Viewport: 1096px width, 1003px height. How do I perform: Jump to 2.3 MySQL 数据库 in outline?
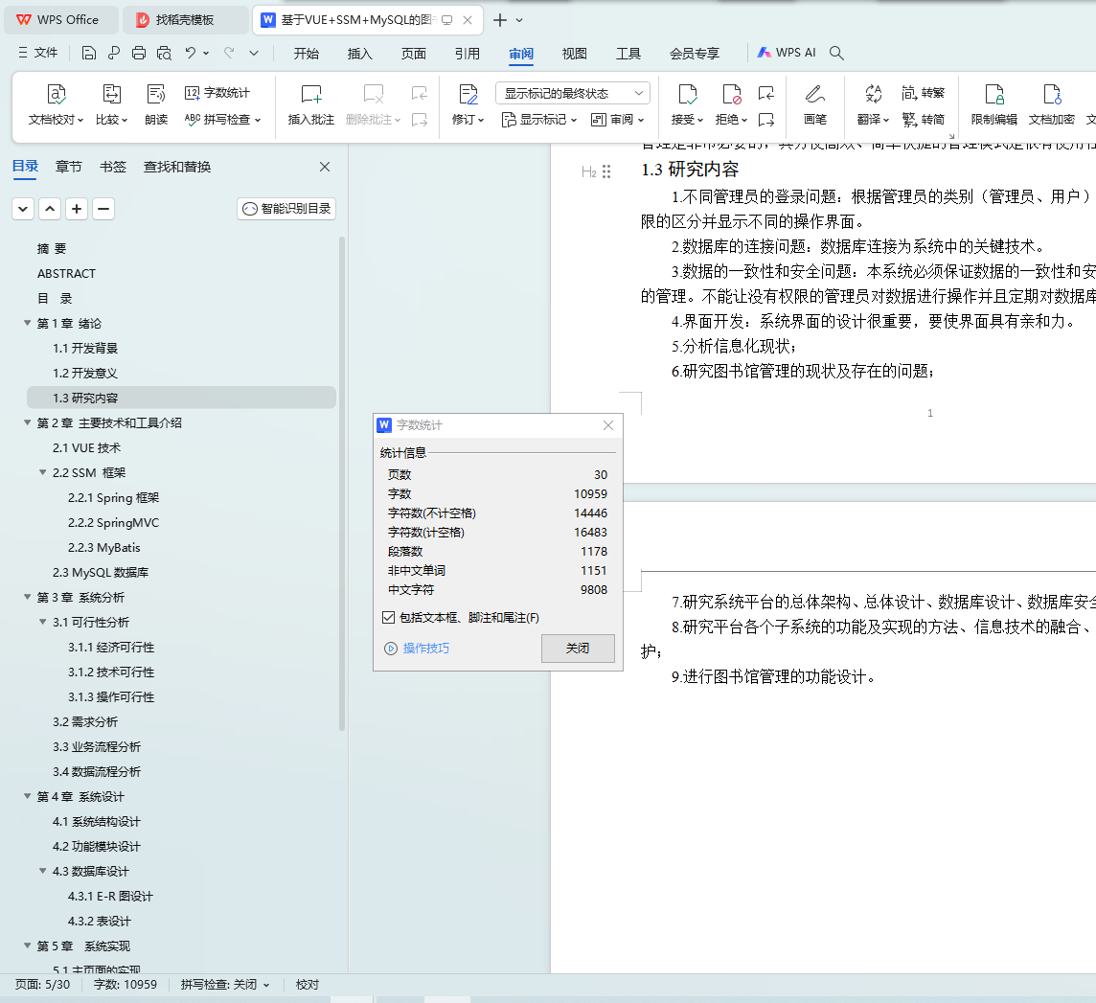click(x=101, y=572)
